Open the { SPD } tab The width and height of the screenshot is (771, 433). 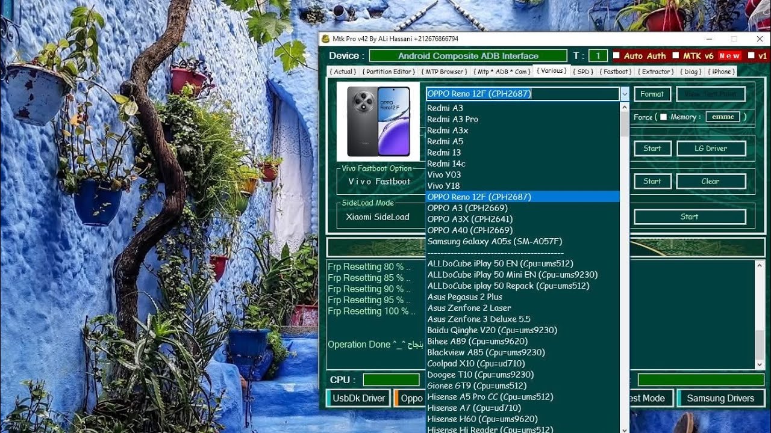pyautogui.click(x=583, y=72)
